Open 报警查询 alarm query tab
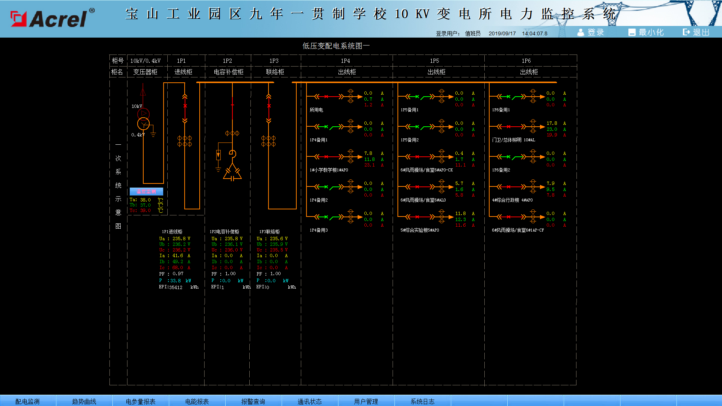Screen dimensions: 722x406 point(253,401)
